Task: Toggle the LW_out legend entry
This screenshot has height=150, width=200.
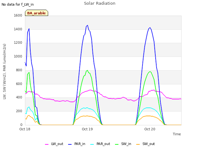Action: click(x=54, y=144)
